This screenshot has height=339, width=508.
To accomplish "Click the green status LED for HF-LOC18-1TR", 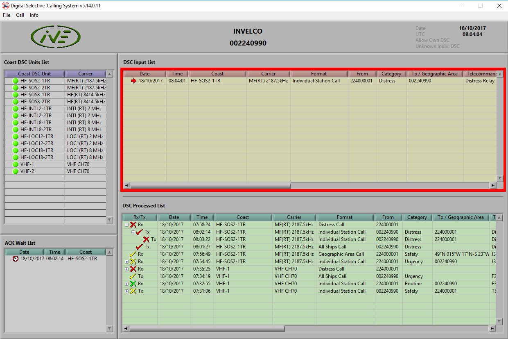I will tap(16, 150).
